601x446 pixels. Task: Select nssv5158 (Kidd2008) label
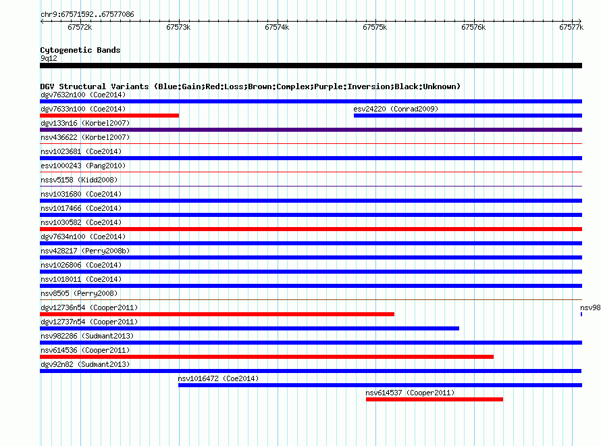79,180
